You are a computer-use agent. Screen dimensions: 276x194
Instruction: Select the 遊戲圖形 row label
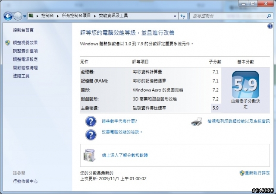(90, 99)
